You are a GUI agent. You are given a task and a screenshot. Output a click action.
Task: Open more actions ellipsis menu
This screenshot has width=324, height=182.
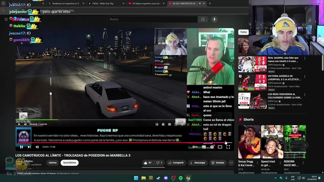231,163
